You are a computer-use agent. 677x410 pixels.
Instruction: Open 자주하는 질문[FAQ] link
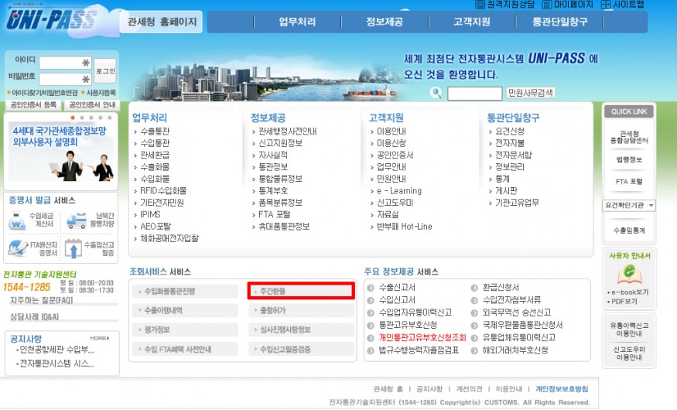point(42,300)
